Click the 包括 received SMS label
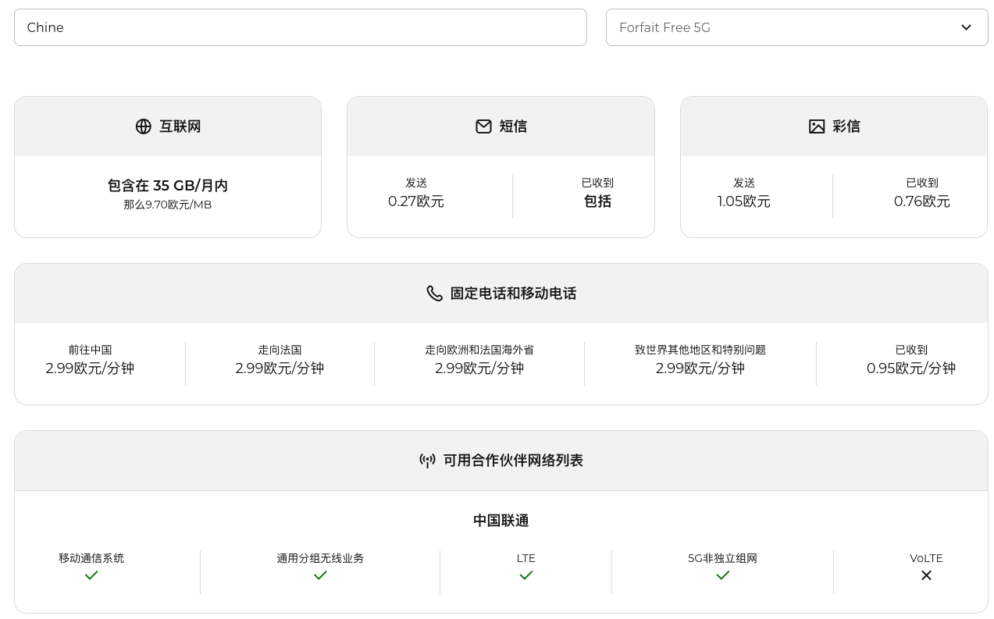Viewport: 994px width, 619px height. pyautogui.click(x=597, y=201)
